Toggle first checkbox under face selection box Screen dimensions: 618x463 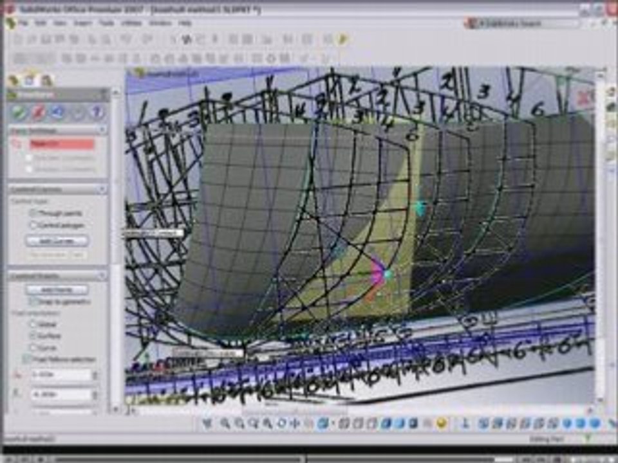[x=29, y=158]
